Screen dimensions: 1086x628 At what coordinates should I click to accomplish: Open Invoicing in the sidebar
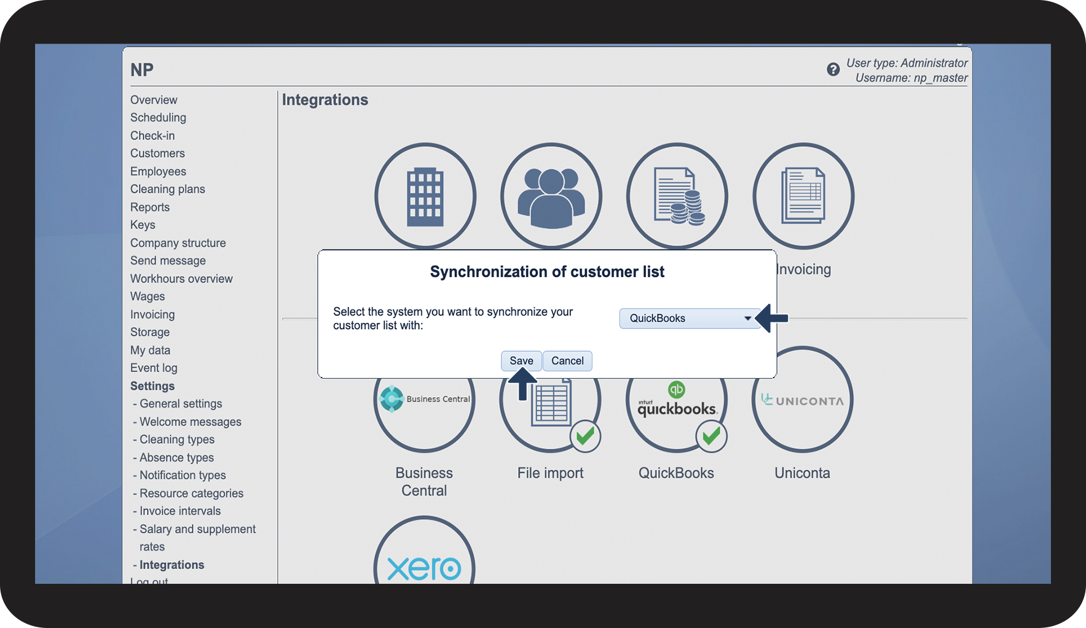152,314
